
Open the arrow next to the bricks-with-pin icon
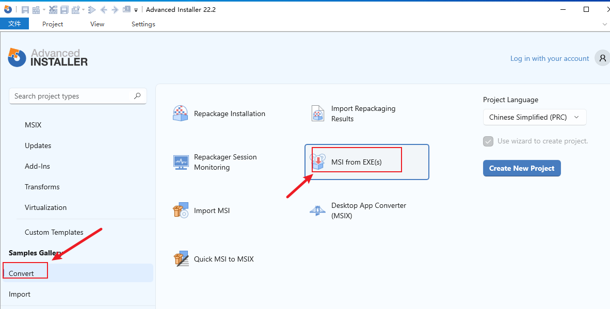pos(83,10)
